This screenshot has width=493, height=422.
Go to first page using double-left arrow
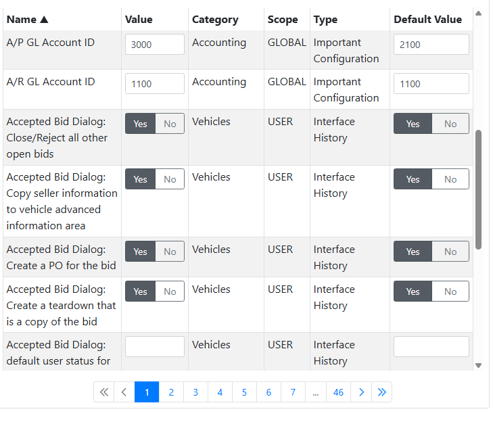[103, 392]
